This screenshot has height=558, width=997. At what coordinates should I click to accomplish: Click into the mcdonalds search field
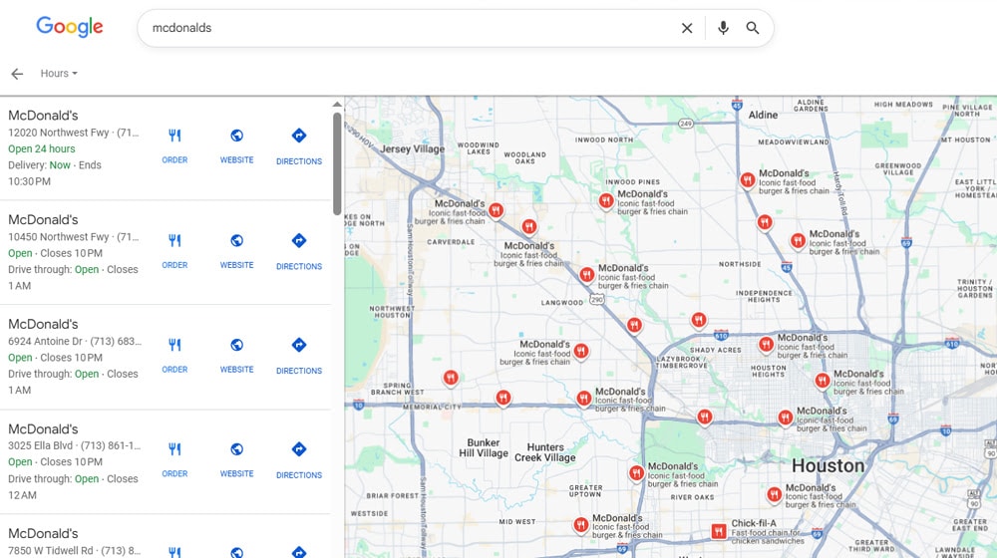407,28
